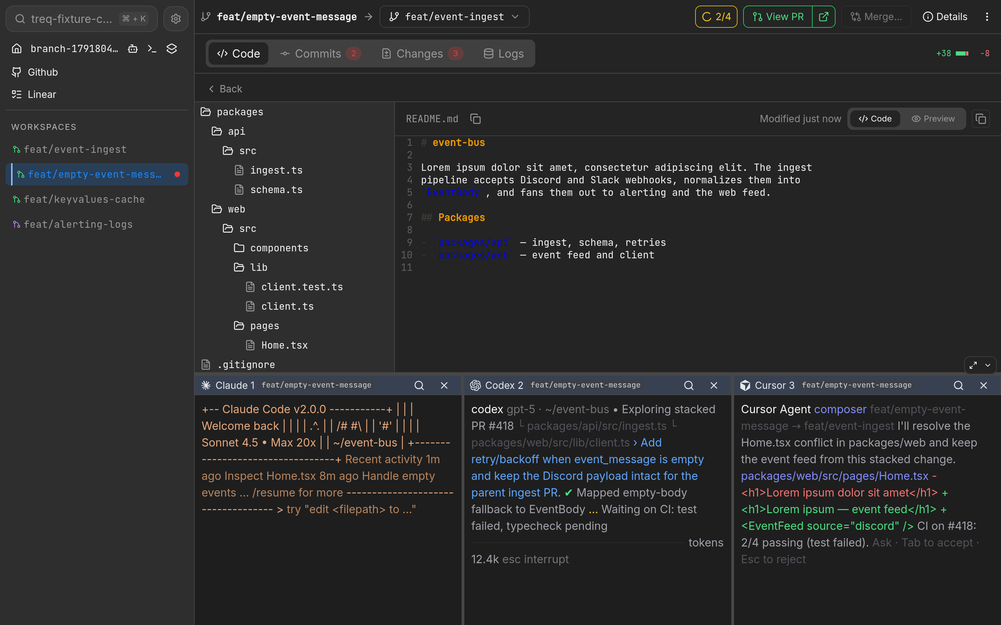Copy file contents using the top-right copy icon
Image resolution: width=1001 pixels, height=625 pixels.
click(x=981, y=119)
